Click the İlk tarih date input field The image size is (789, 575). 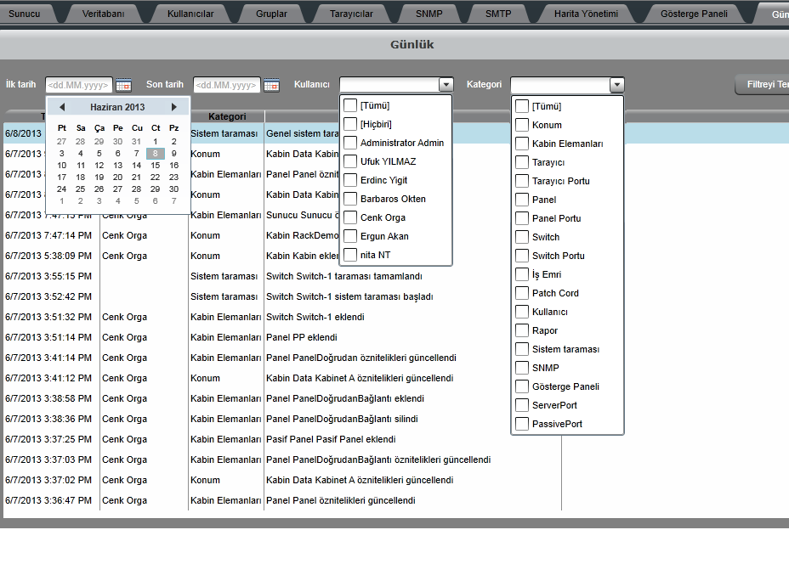coord(78,85)
